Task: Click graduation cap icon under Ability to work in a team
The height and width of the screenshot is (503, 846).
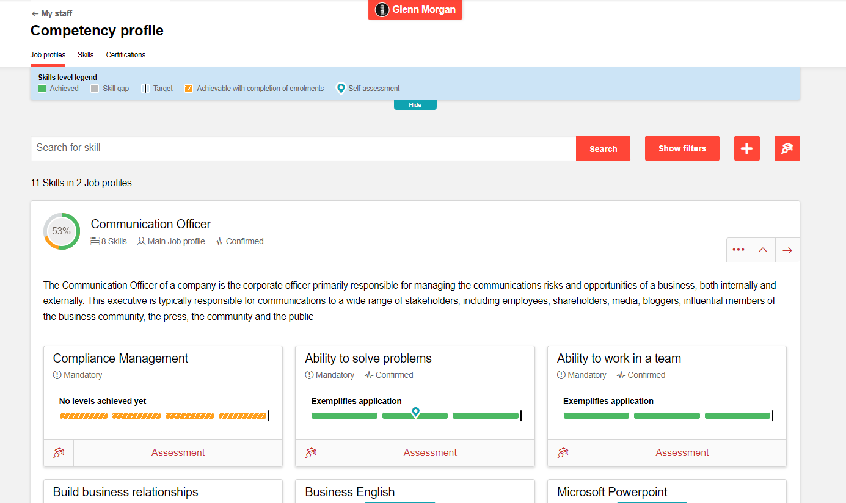Action: pyautogui.click(x=563, y=452)
